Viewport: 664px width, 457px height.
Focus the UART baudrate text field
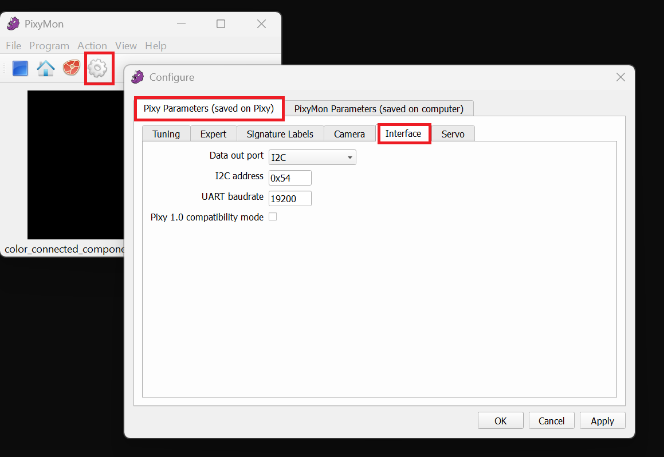(x=290, y=199)
